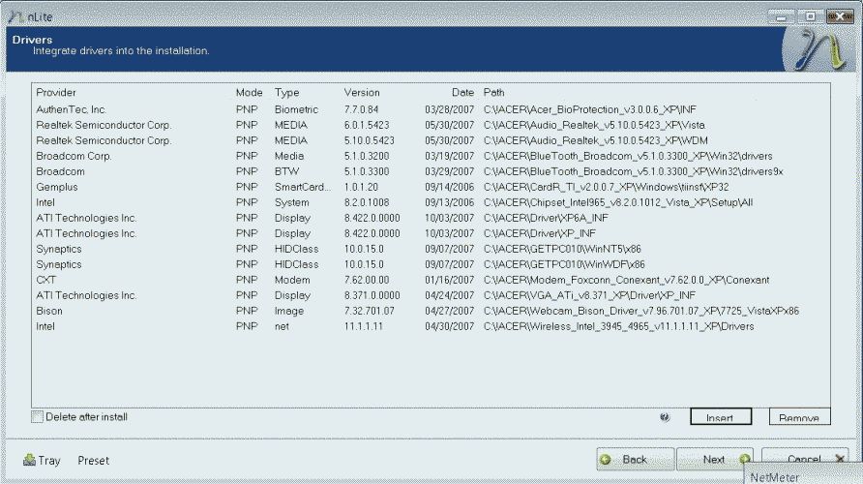Click the Webcam_Bison_Driver path cell
Screen dimensions: 863x484
point(641,311)
